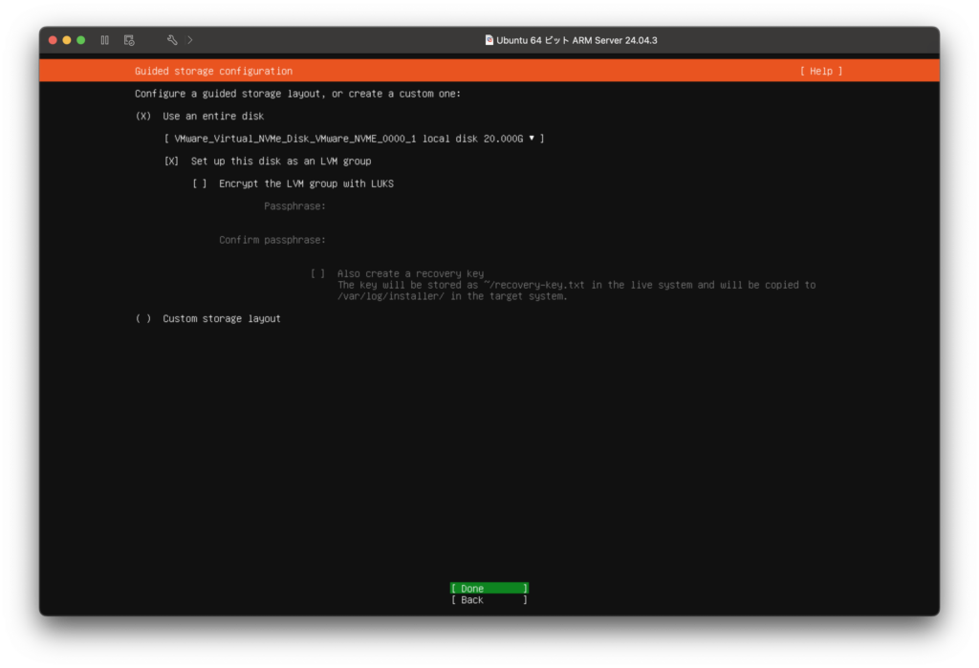Enable 'Encrypt the LVM group with LUKS'
Image resolution: width=979 pixels, height=668 pixels.
click(x=199, y=183)
